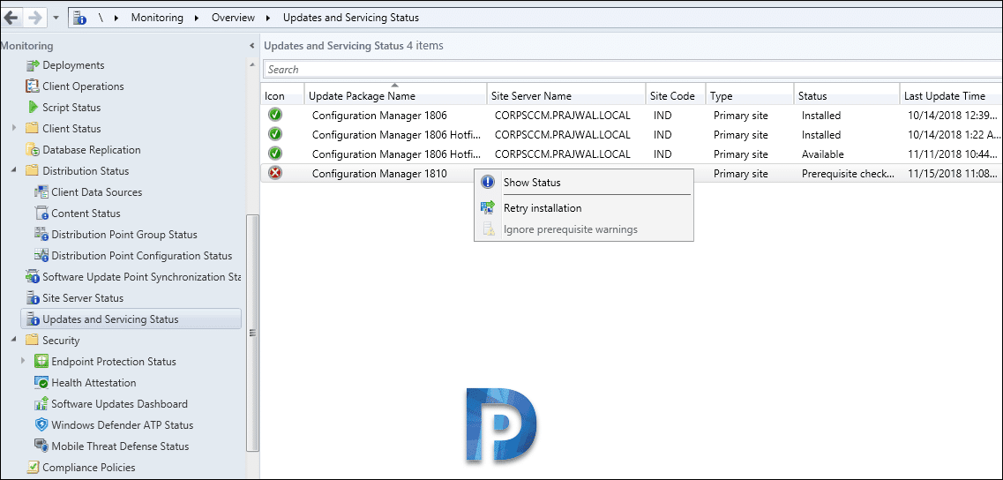Click the Endpoint Protection Status icon
Screen dimensions: 1003x480
[x=41, y=361]
